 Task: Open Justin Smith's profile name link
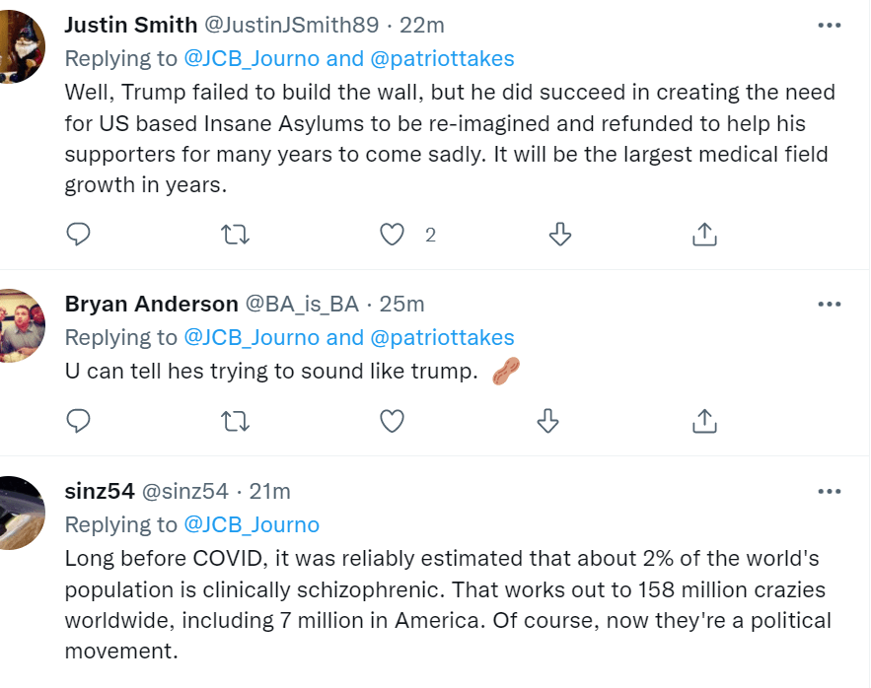click(130, 26)
